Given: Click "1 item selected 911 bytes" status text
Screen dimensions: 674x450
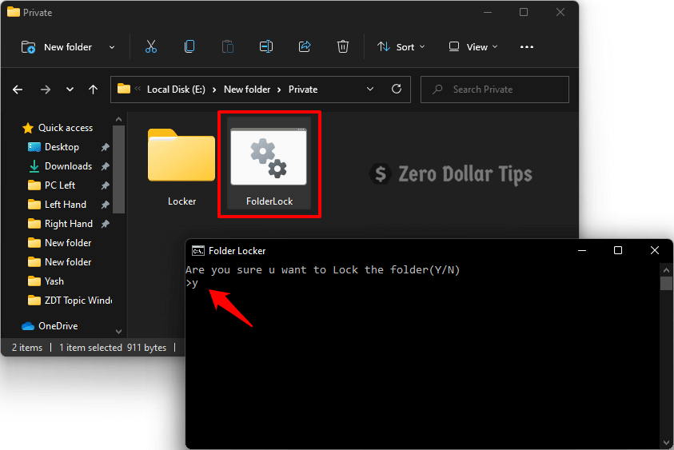Looking at the screenshot, I should tap(113, 347).
